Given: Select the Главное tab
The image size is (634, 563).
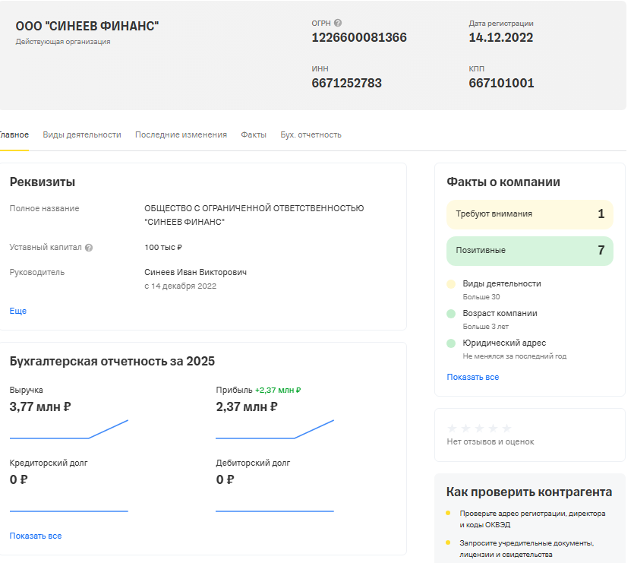Looking at the screenshot, I should tap(12, 134).
